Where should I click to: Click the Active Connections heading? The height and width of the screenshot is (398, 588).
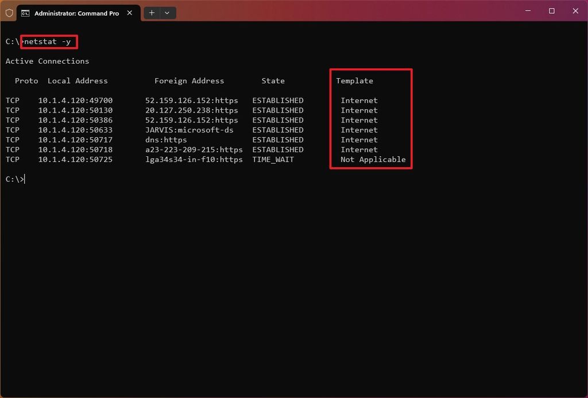pos(48,61)
